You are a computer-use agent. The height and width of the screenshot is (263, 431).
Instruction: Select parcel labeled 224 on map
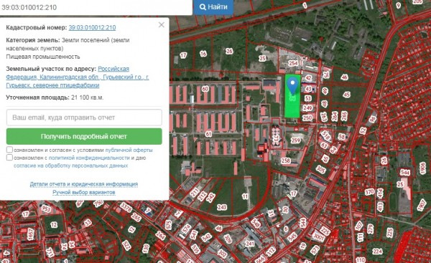tap(377, 251)
